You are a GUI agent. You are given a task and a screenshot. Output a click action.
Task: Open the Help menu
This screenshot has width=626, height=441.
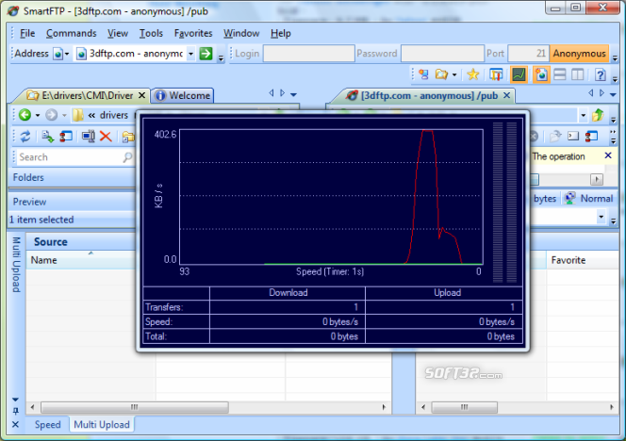pyautogui.click(x=281, y=33)
